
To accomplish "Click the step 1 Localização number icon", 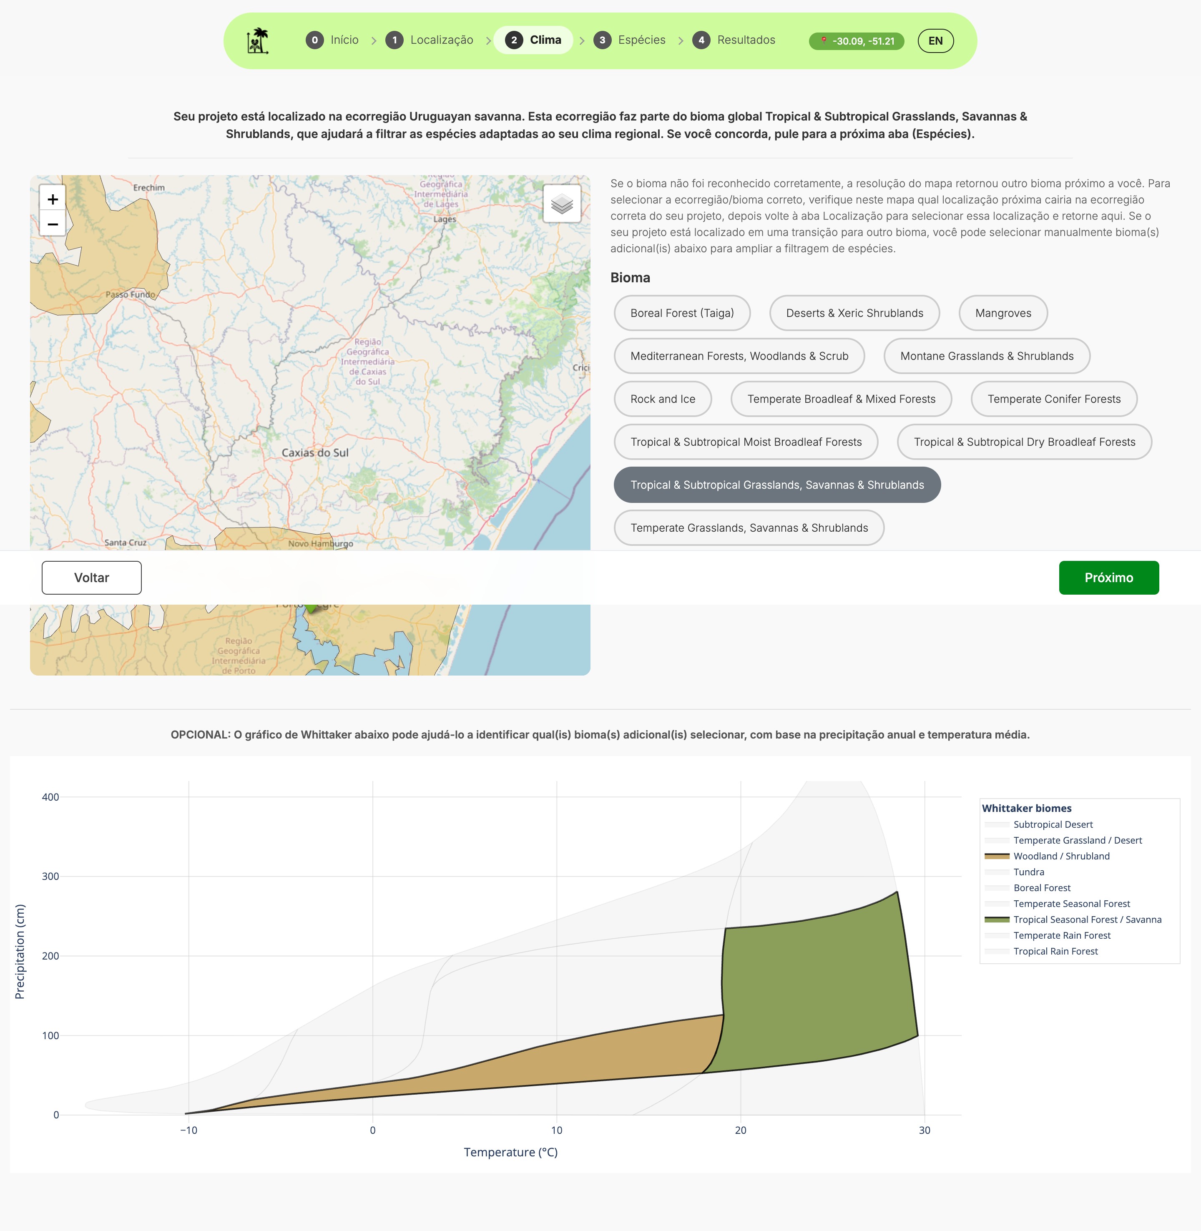I will (x=394, y=40).
